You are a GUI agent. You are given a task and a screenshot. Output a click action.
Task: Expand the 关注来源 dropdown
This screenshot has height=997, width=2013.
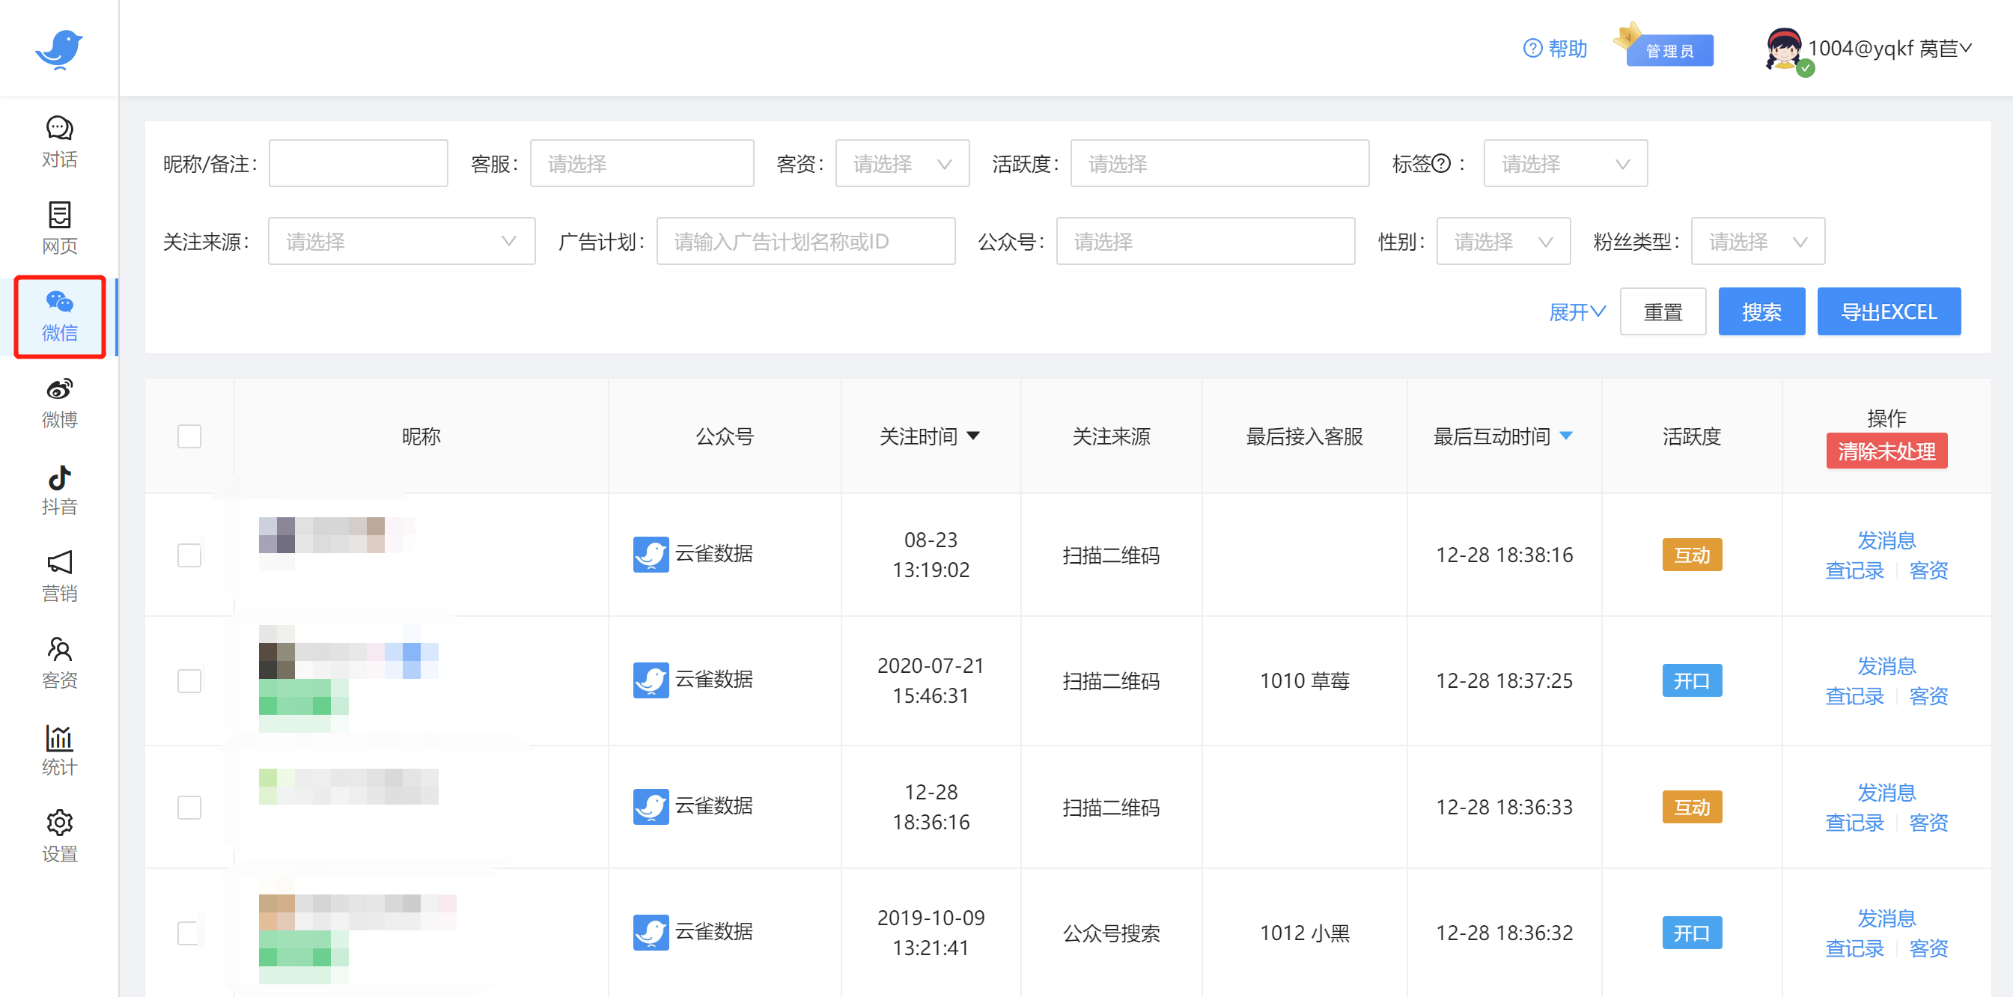(401, 241)
